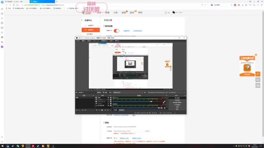Viewport: 264px width, 148px height.
Task: Move the selected OBS source down
Action: 108,110
